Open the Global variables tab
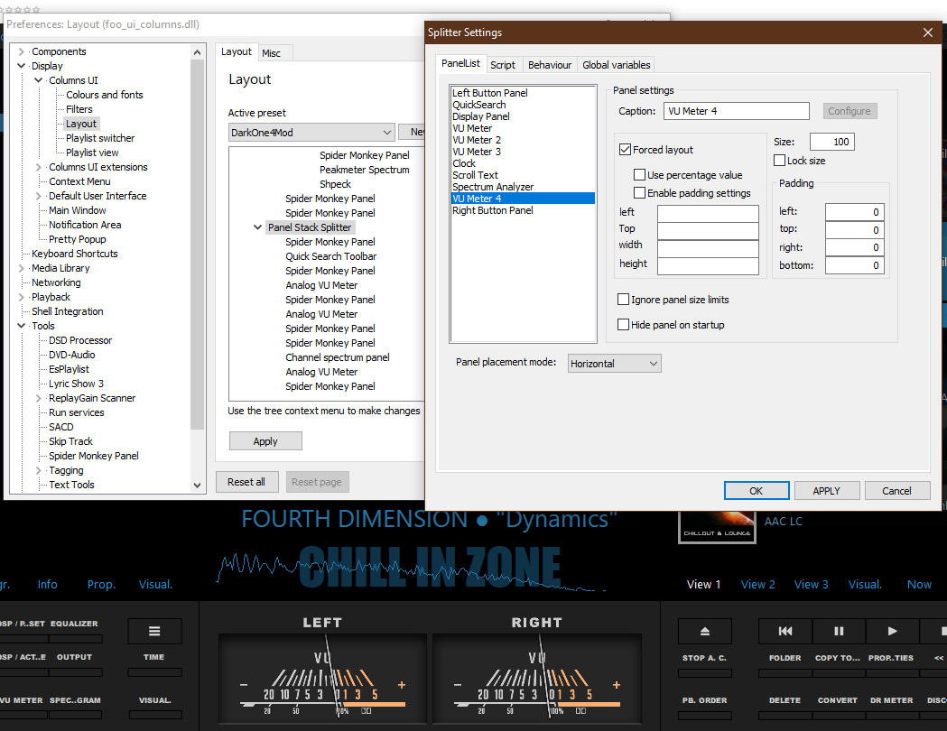Image resolution: width=947 pixels, height=731 pixels. pyautogui.click(x=616, y=65)
